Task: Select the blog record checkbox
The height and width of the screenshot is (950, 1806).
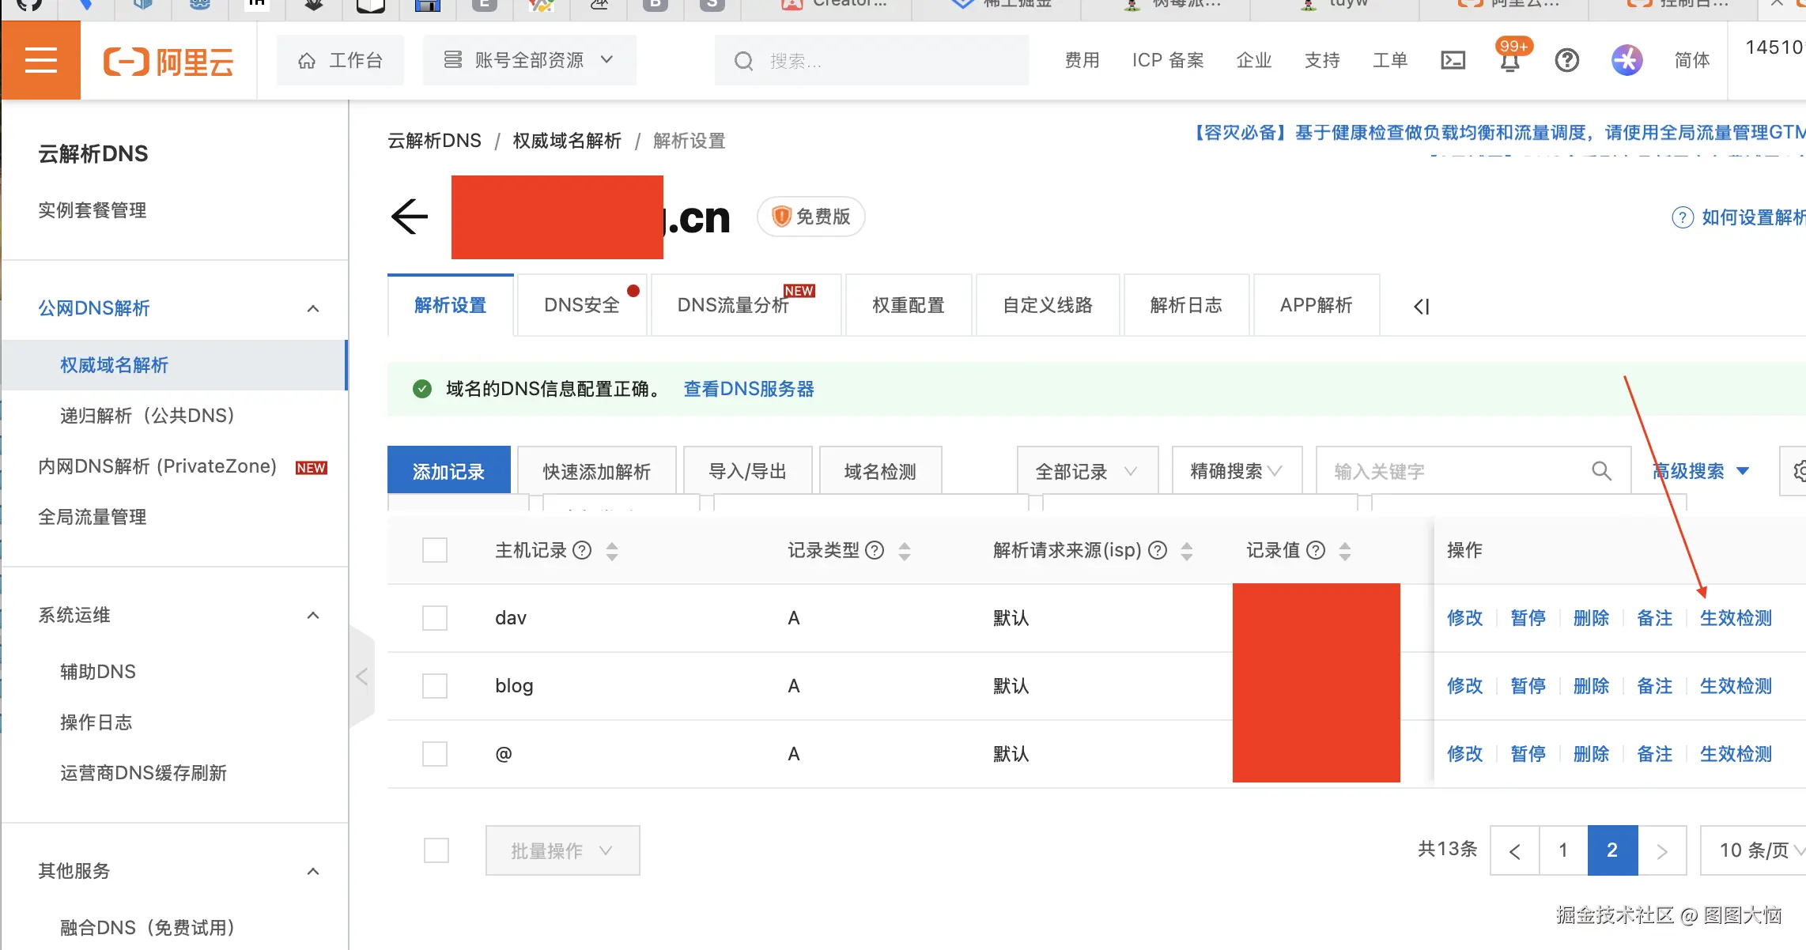Action: (435, 685)
